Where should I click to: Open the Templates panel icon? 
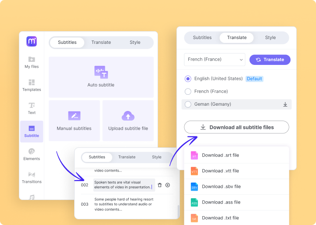pos(32,85)
